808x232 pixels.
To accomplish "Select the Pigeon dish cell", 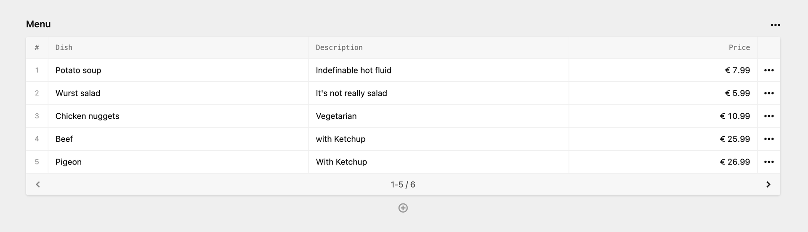I will coord(178,162).
